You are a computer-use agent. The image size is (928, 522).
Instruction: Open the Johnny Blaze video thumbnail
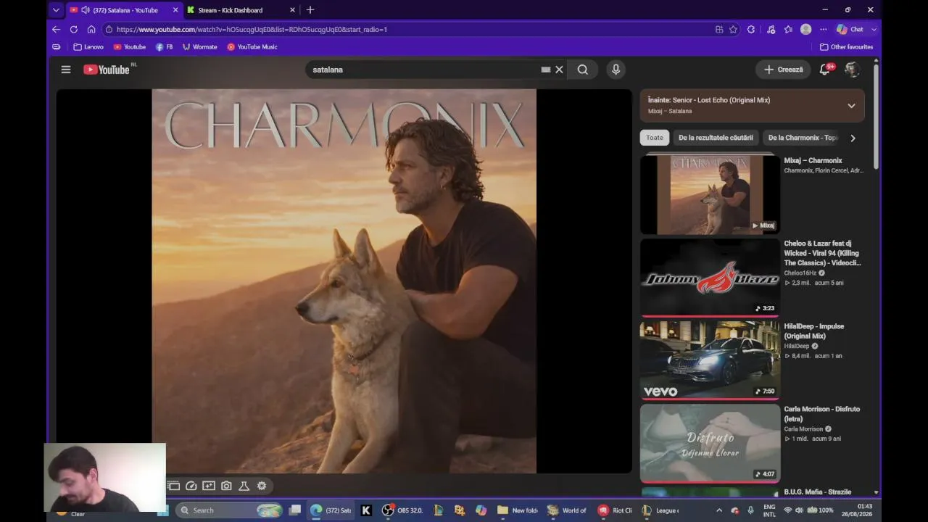pyautogui.click(x=710, y=278)
